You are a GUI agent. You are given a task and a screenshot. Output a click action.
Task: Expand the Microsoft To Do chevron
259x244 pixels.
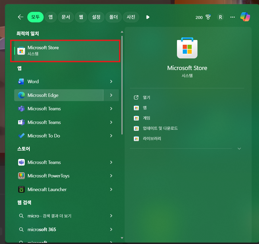tap(111, 136)
